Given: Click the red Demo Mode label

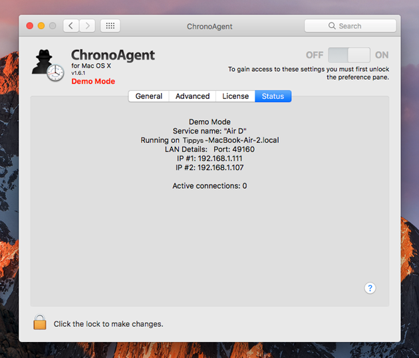Looking at the screenshot, I should tap(93, 81).
